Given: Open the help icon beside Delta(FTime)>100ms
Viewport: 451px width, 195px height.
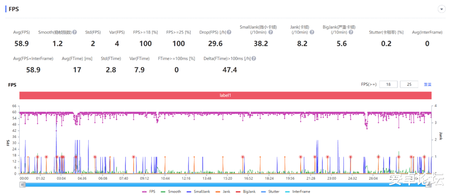Looking at the screenshot, I should click(x=254, y=59).
